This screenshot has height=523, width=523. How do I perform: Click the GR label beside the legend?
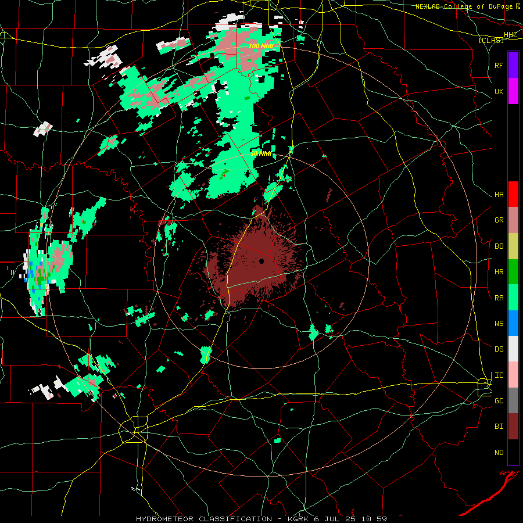(x=499, y=220)
